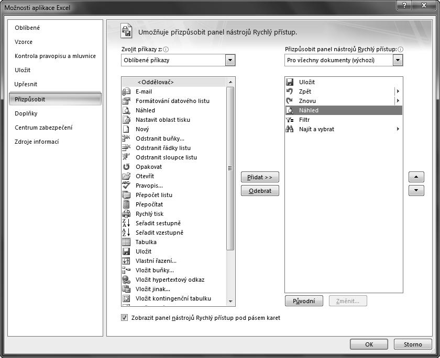
Task: Select the Přizpůsobit options category
Action: pyautogui.click(x=56, y=99)
